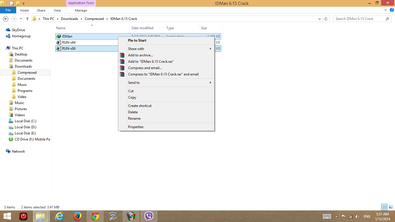Open the Homegroup icon in navigation pane

pyautogui.click(x=8, y=36)
